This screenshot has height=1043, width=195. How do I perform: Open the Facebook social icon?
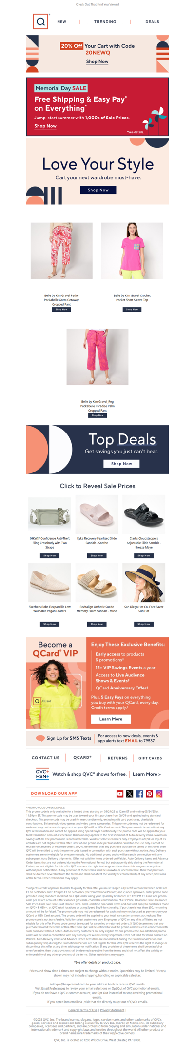tap(139, 794)
